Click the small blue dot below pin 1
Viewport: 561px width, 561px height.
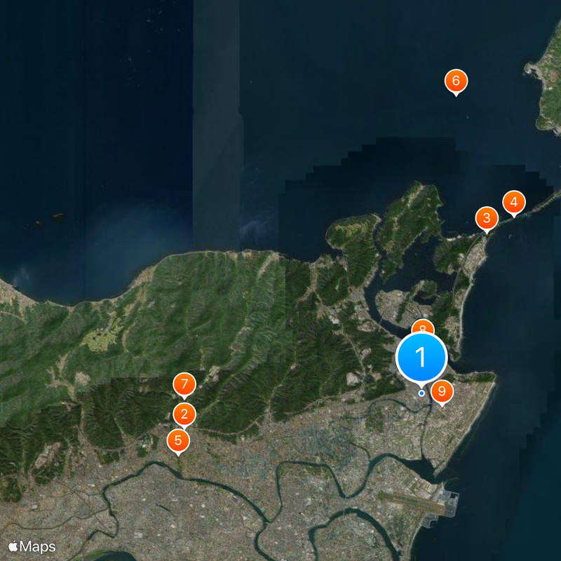pyautogui.click(x=421, y=393)
